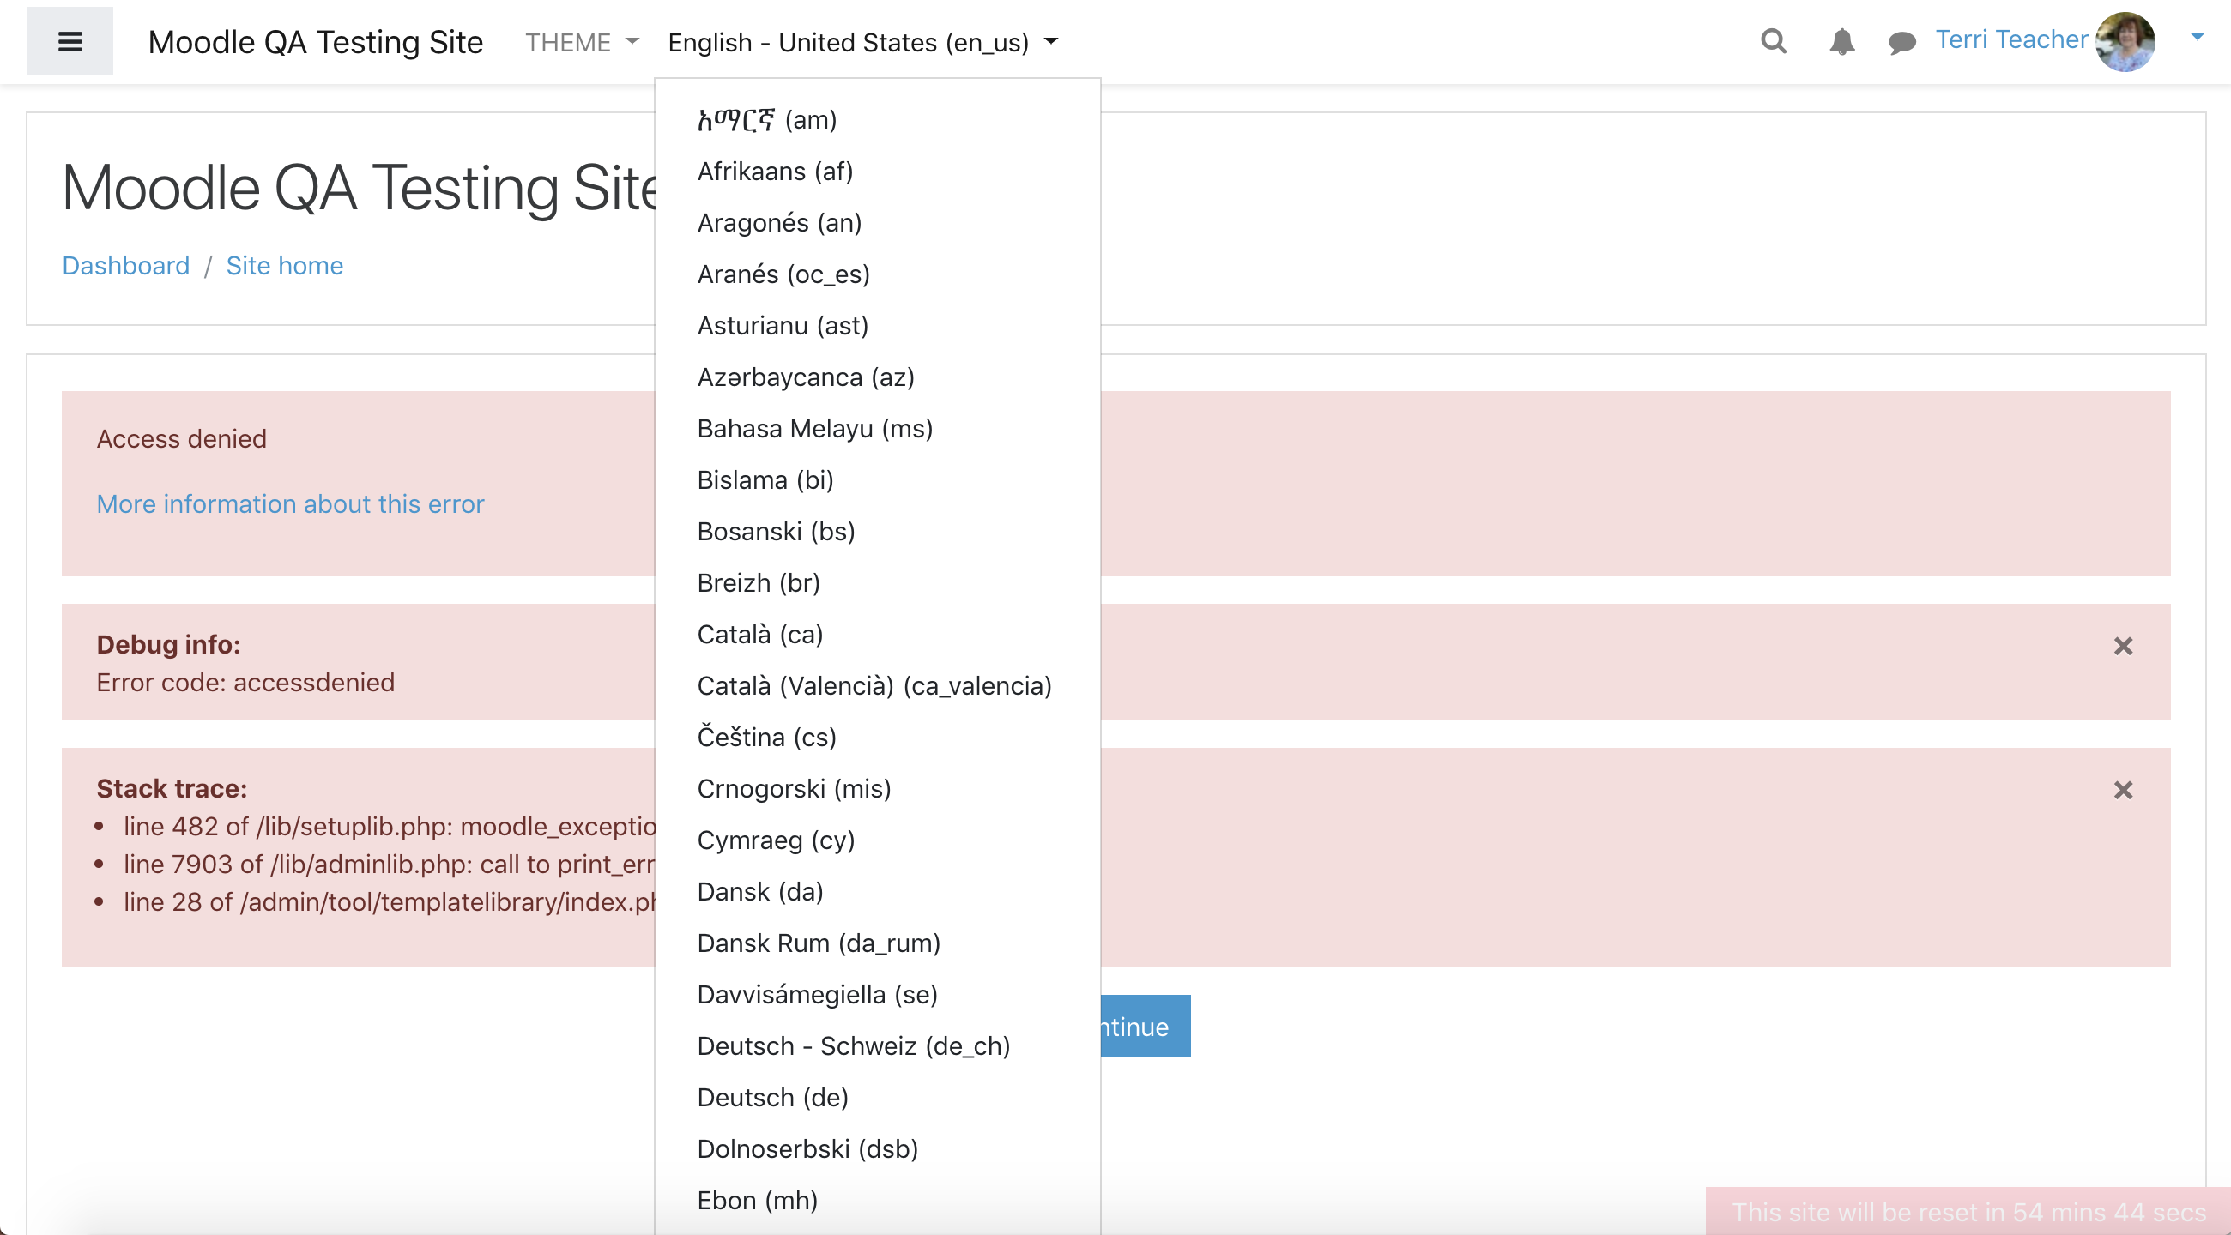Image resolution: width=2231 pixels, height=1235 pixels.
Task: Go to the Moodle QA Testing Site brand link
Action: (315, 41)
